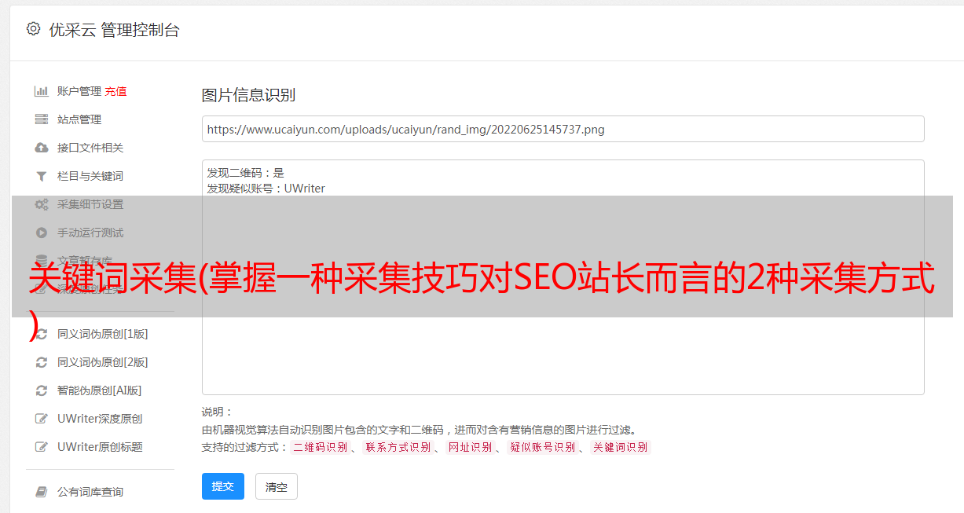Click the book icon for 公有词库查询

tap(42, 492)
